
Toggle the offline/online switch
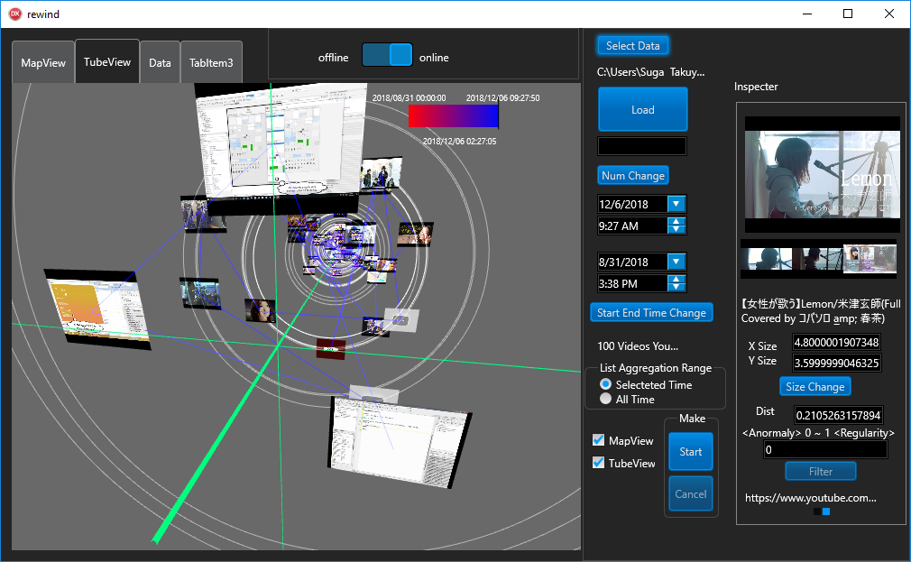click(387, 57)
